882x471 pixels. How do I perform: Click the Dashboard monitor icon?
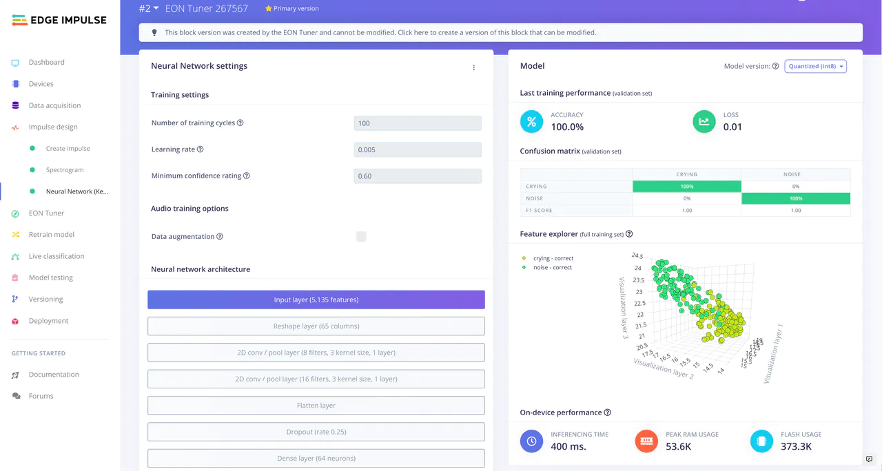point(15,63)
